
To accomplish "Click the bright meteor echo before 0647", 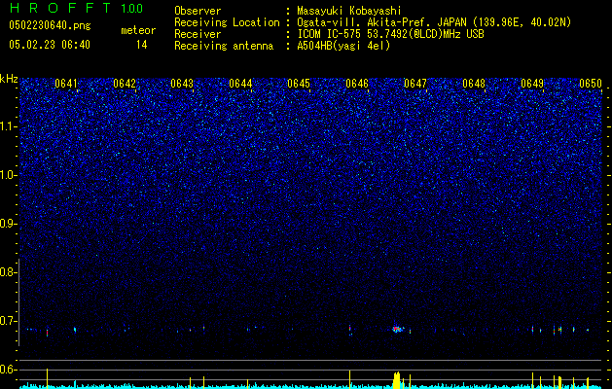I will point(398,329).
